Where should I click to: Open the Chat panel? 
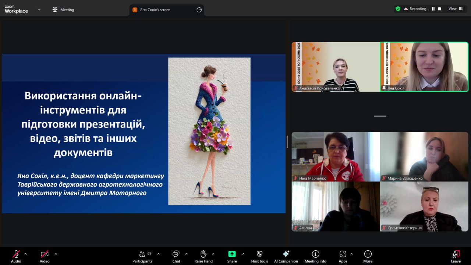[176, 256]
